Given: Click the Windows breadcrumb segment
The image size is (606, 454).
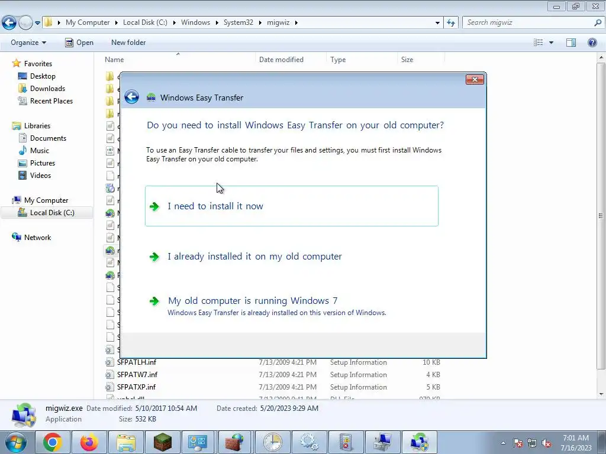Looking at the screenshot, I should 195,22.
